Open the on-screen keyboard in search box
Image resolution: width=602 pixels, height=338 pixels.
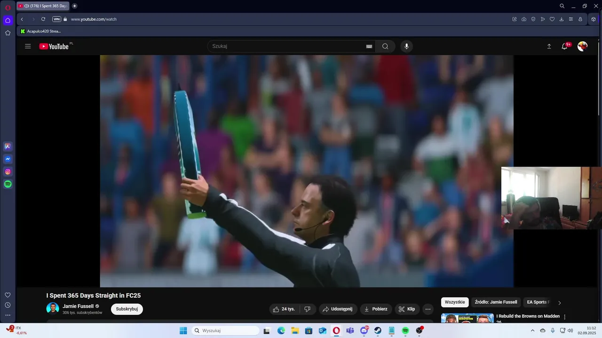pos(369,46)
